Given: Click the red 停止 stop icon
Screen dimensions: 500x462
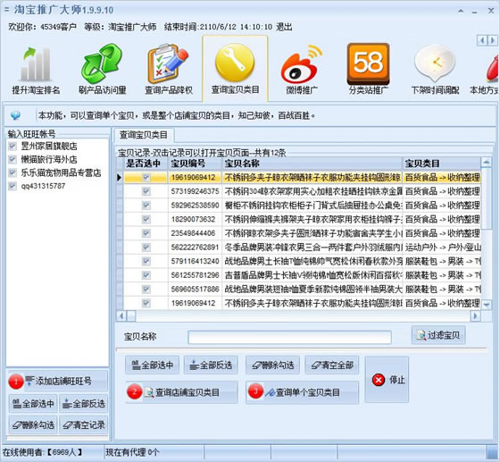Looking at the screenshot, I should pos(379,380).
